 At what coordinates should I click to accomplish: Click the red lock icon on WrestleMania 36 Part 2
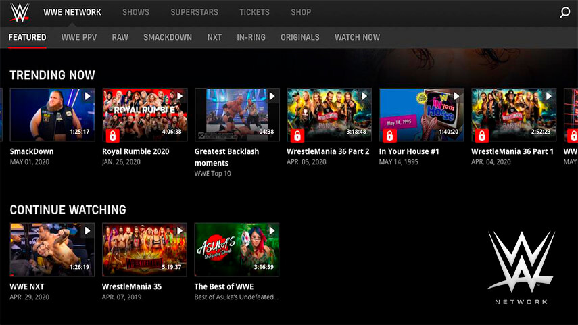click(297, 136)
